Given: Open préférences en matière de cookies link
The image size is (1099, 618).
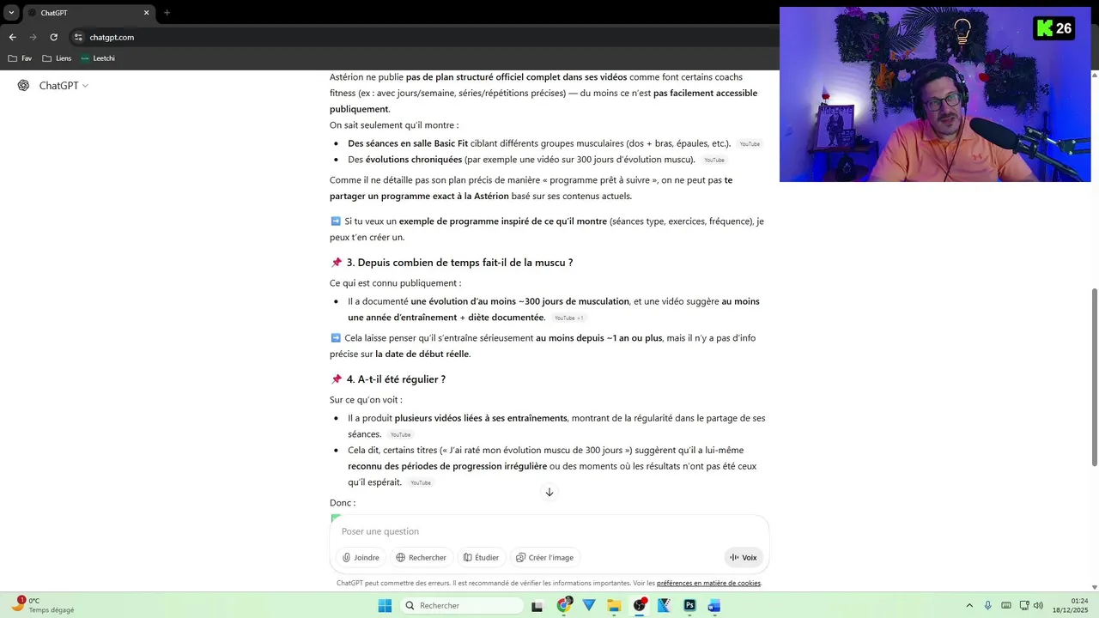Looking at the screenshot, I should point(708,584).
